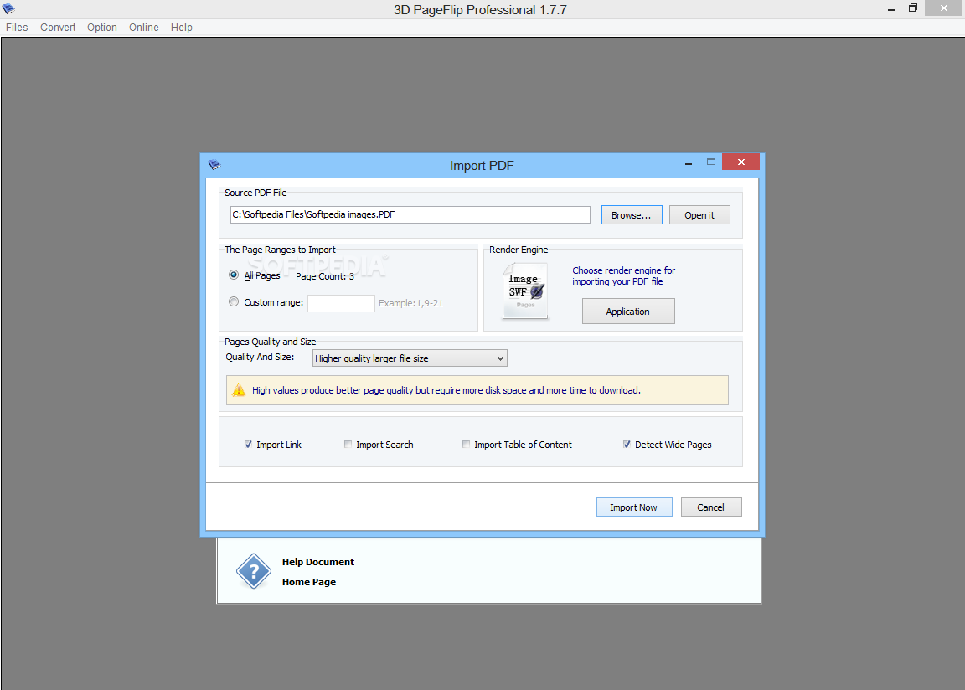
Task: Click the blue question mark help icon
Action: 254,571
